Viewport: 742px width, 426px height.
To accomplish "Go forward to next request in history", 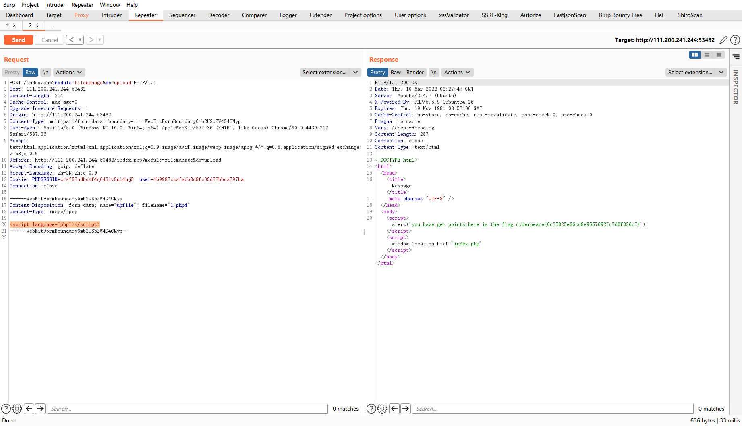I will [x=91, y=40].
